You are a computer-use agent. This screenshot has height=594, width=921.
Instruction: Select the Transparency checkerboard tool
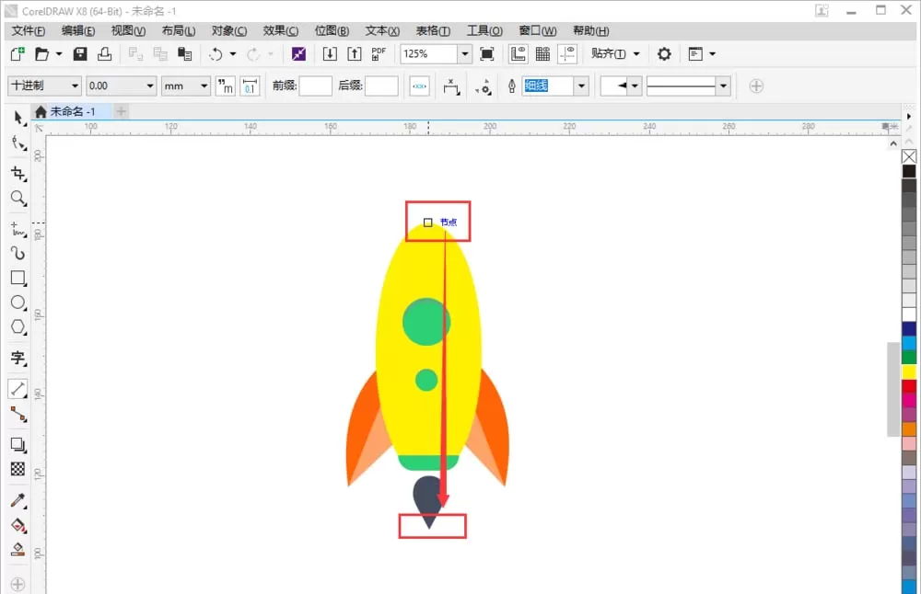coord(18,469)
